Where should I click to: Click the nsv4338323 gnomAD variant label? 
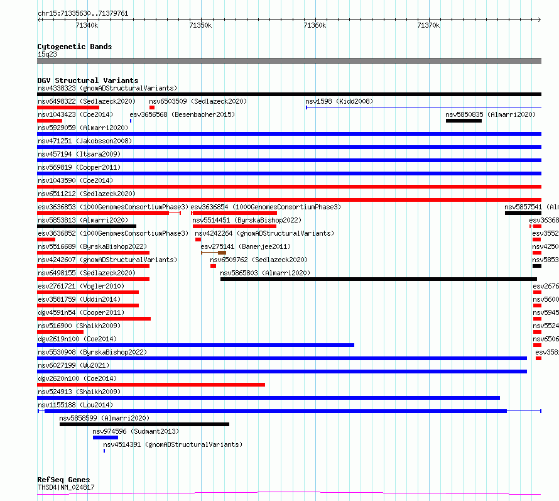click(x=107, y=88)
